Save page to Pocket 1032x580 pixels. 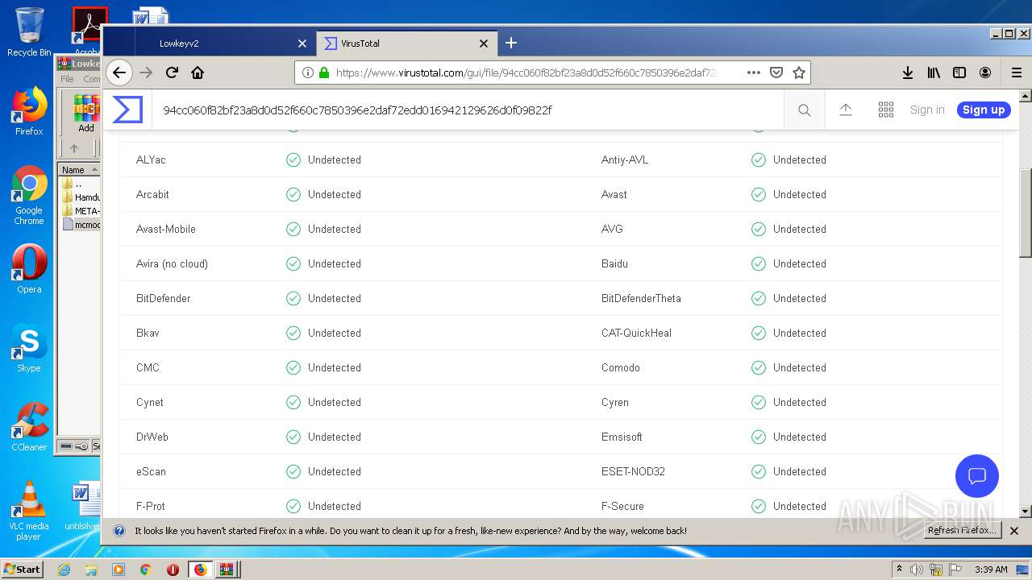pos(776,72)
